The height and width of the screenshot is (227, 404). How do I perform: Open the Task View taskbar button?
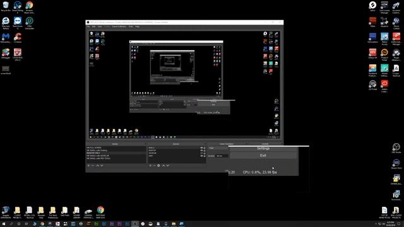tap(27, 224)
